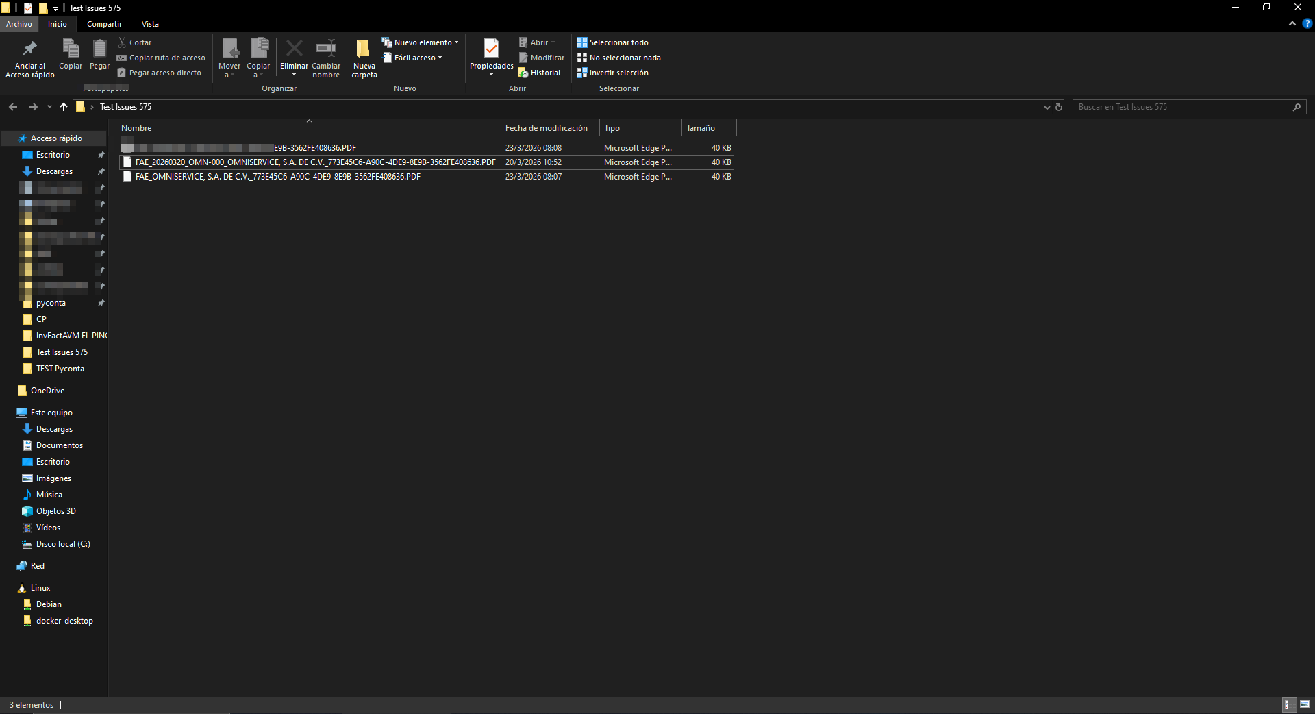Open Red in the navigation pane
The image size is (1315, 714).
pos(38,566)
